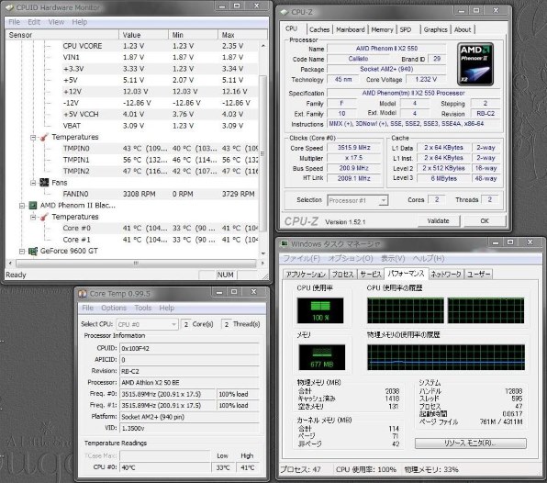Screen dimensions: 547x483
Task: Open the ファイル(F) menu in Task Manager
Action: pyautogui.click(x=301, y=259)
